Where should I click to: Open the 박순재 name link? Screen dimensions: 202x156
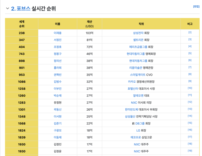(x=58, y=96)
